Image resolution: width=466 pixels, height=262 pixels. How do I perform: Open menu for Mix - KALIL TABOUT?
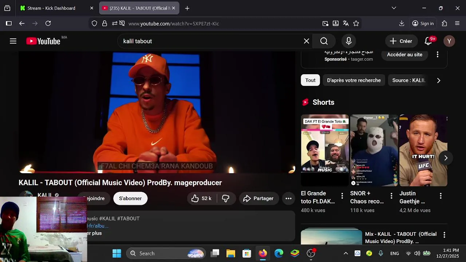pos(444,235)
